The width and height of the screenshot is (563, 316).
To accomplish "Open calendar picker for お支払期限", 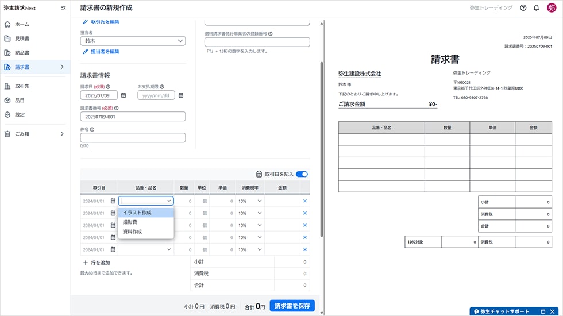I will click(180, 95).
